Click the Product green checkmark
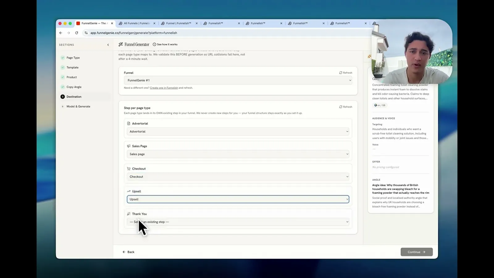 tap(63, 77)
